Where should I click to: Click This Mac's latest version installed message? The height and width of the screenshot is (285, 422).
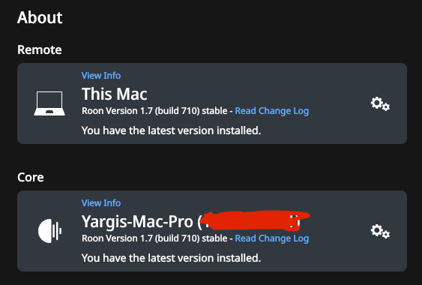pos(171,130)
